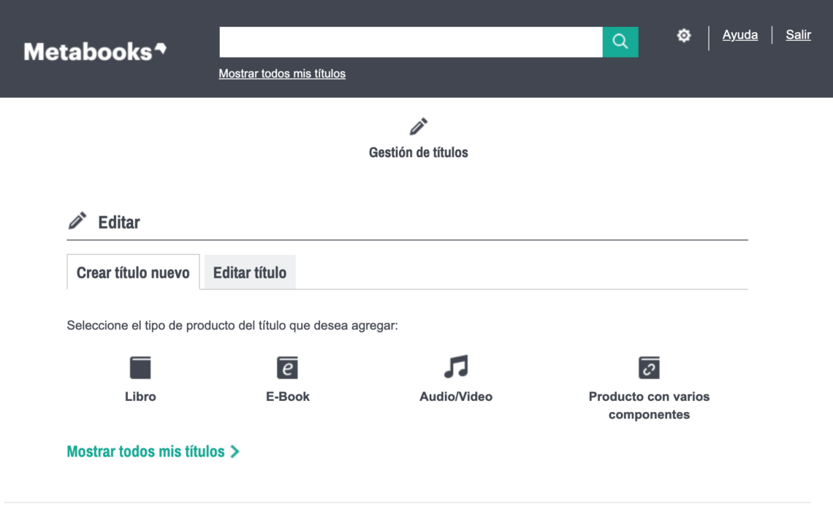
Task: Pick the Audio/Video music note icon
Action: (x=455, y=367)
